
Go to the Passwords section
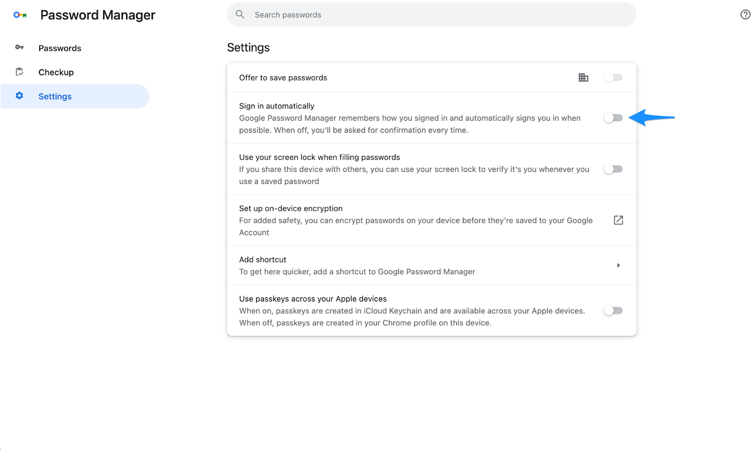click(60, 48)
